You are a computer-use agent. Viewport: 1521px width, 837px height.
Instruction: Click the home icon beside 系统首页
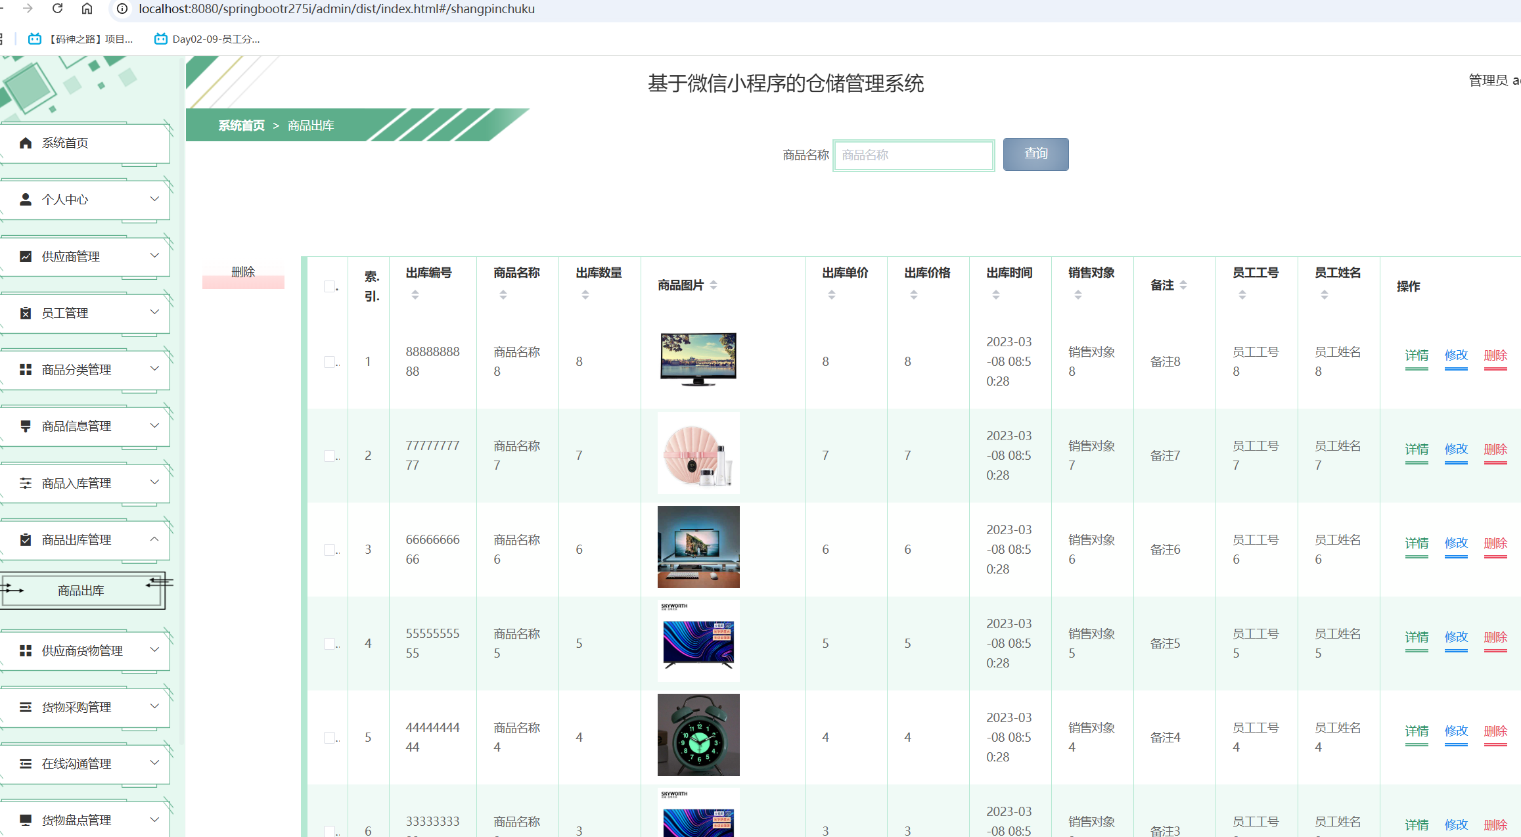[x=26, y=143]
